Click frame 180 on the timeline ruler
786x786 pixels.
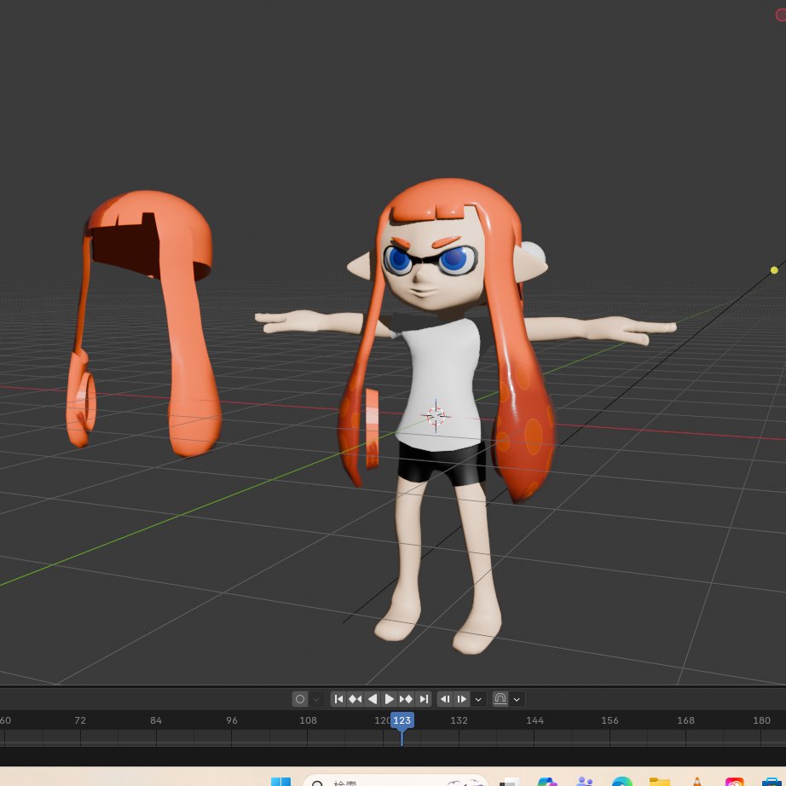(761, 720)
